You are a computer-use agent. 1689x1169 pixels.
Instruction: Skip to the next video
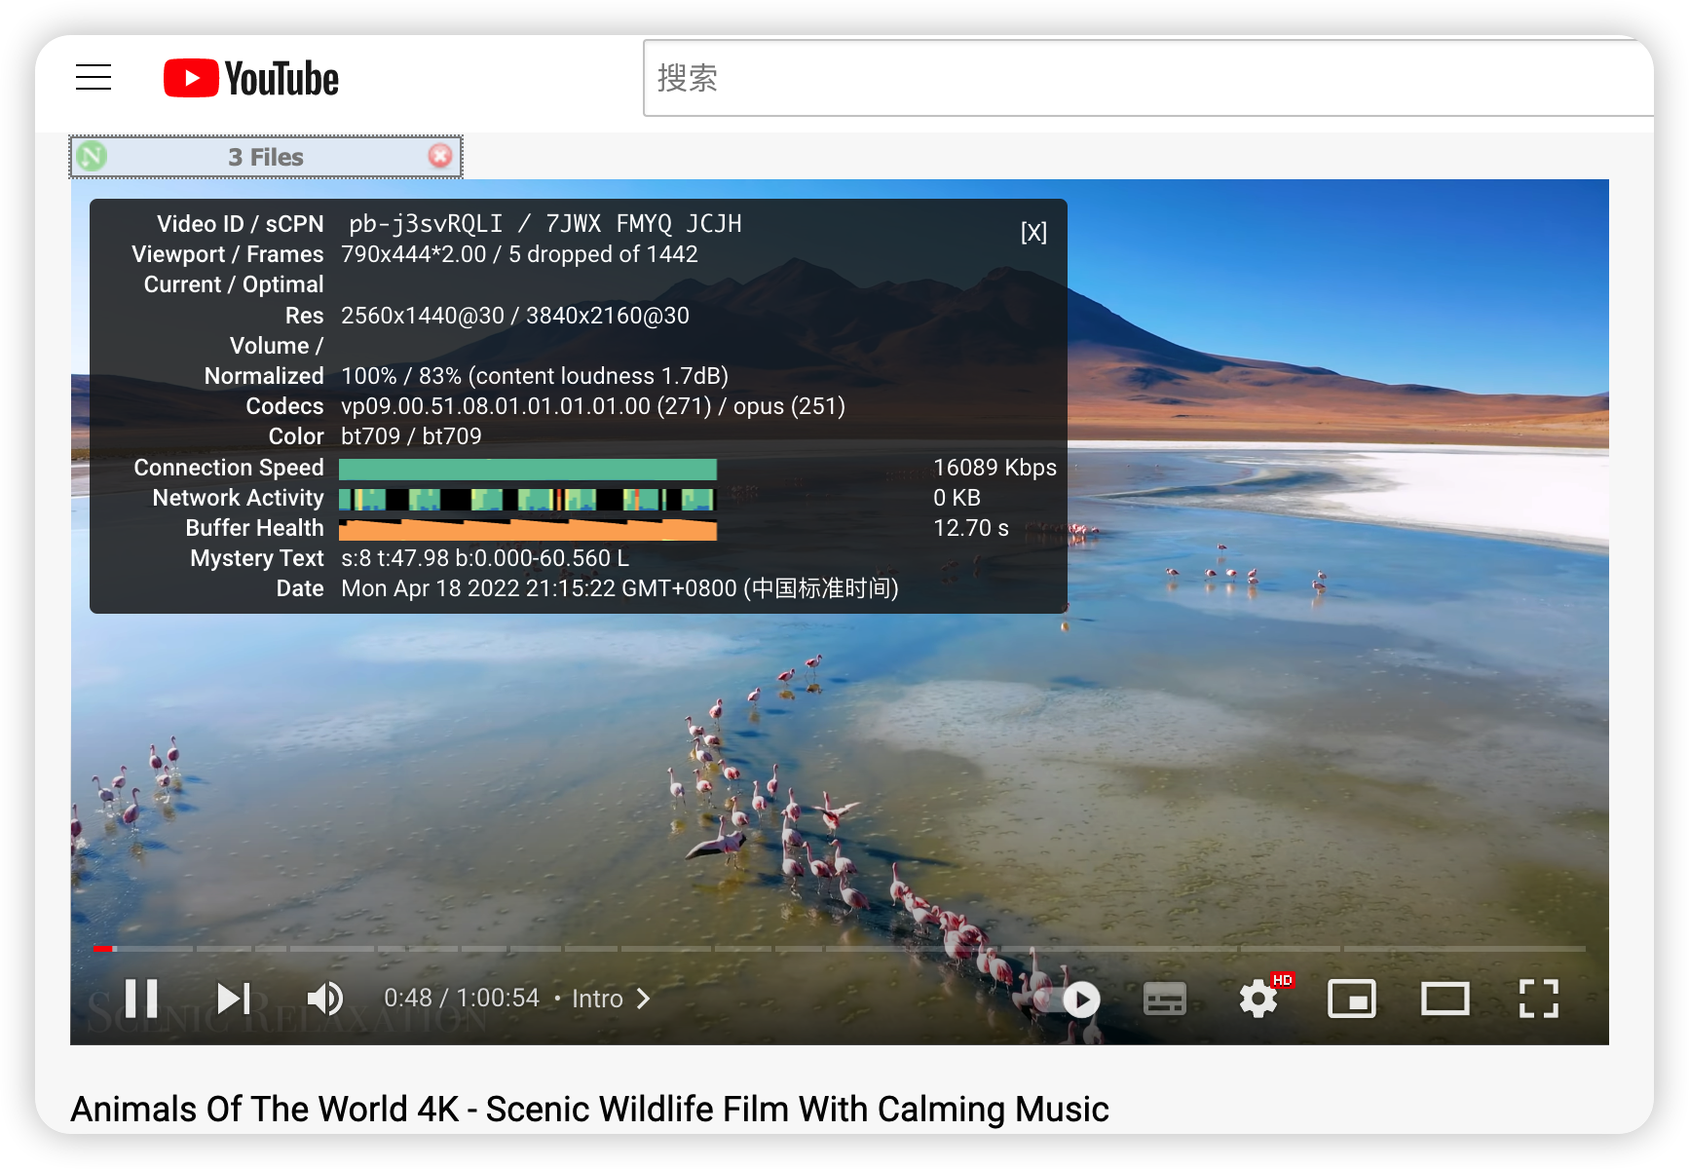pyautogui.click(x=234, y=999)
